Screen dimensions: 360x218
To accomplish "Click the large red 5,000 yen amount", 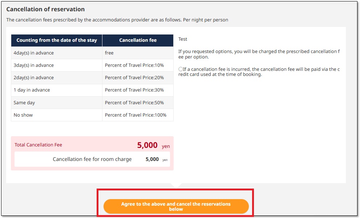I will tap(147, 145).
